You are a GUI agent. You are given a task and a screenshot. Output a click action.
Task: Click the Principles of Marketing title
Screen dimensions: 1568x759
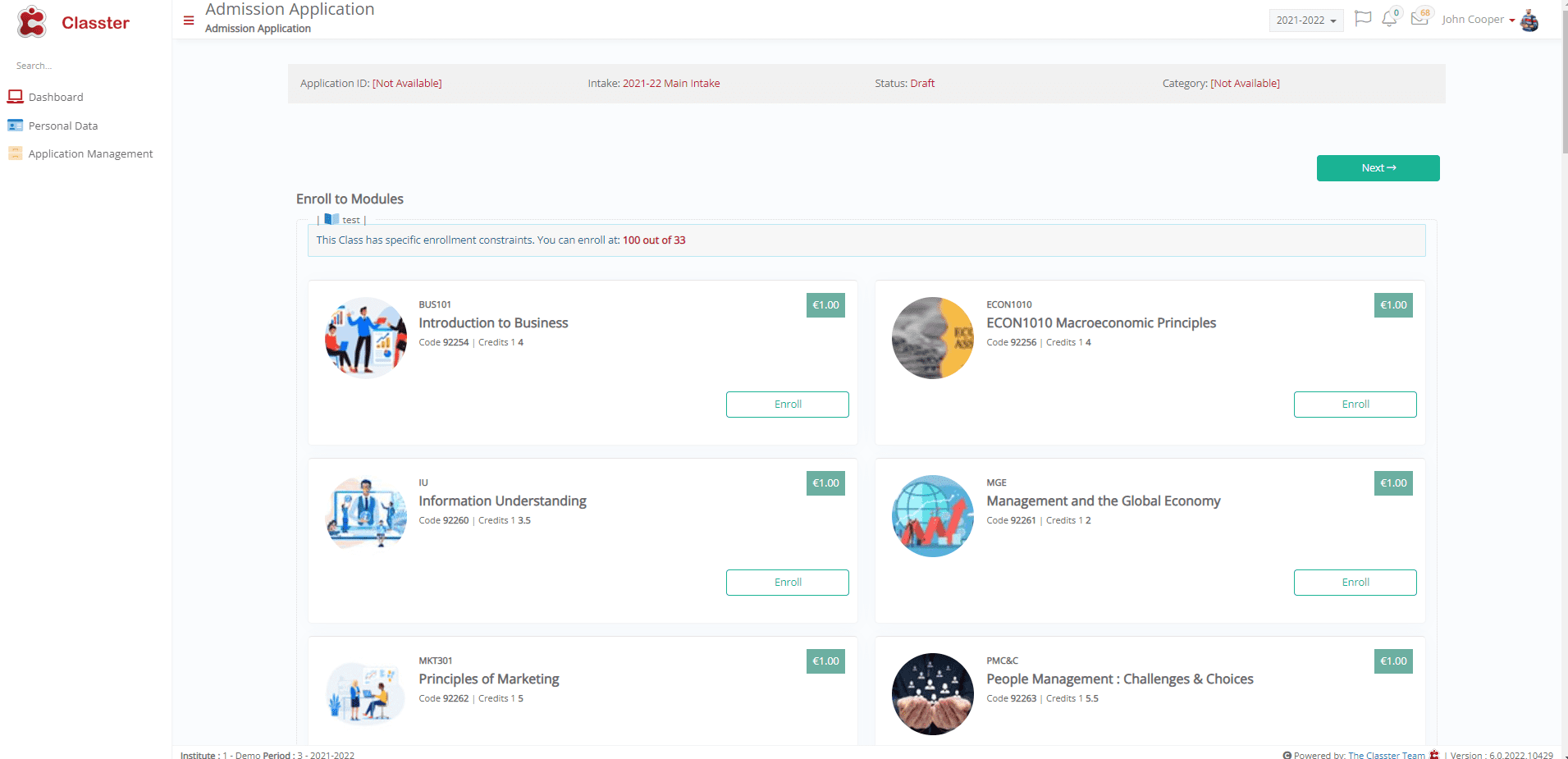[x=489, y=679]
